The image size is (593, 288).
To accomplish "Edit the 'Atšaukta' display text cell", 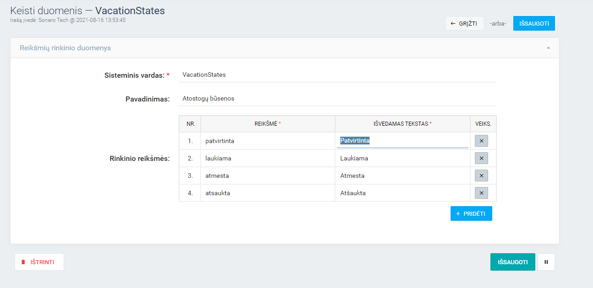I will click(x=402, y=193).
